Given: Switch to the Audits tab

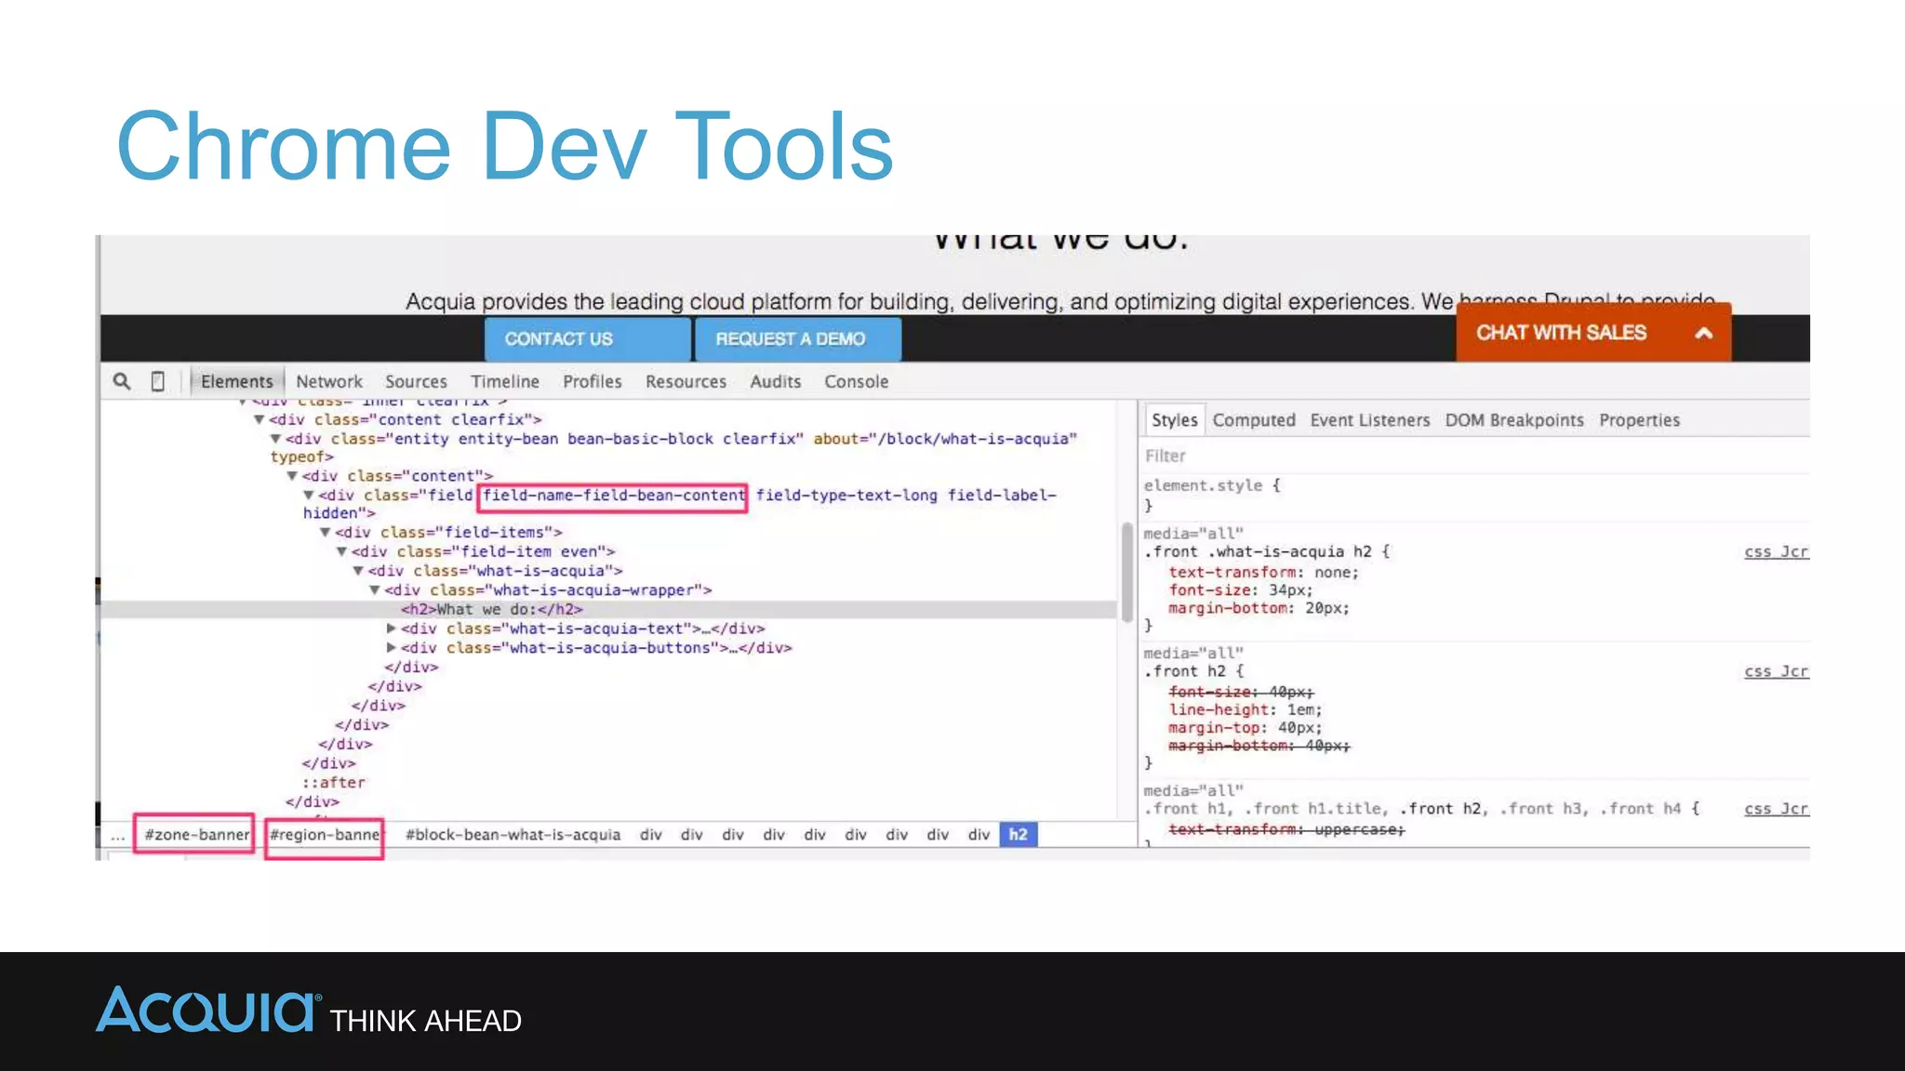Looking at the screenshot, I should [775, 381].
